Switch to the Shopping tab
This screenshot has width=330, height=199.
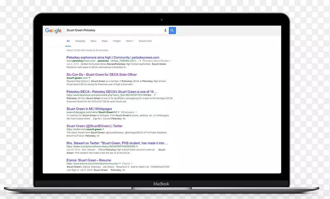pos(80,41)
